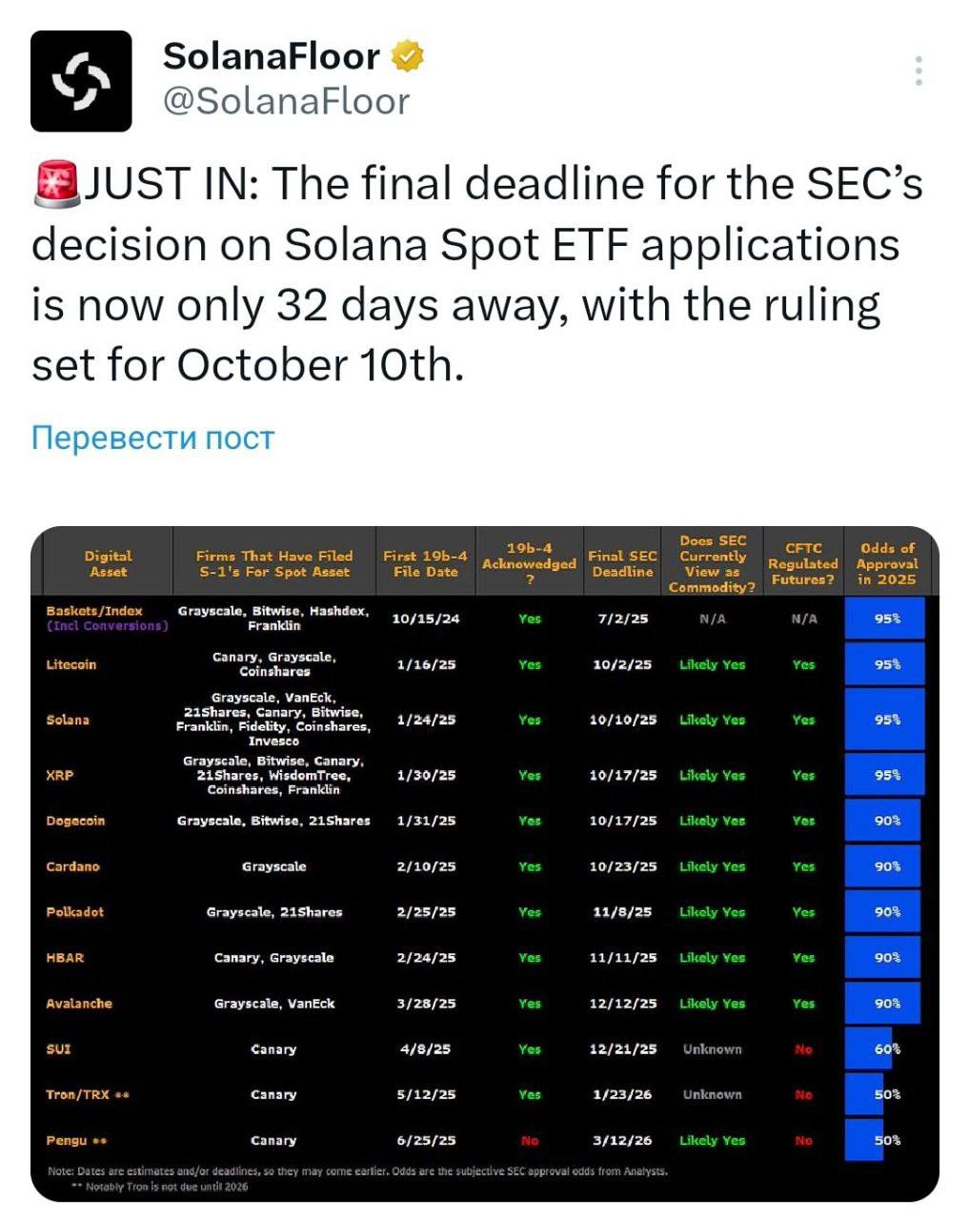Click the red No in Pengu row
This screenshot has height=1220, width=969.
coord(530,1140)
